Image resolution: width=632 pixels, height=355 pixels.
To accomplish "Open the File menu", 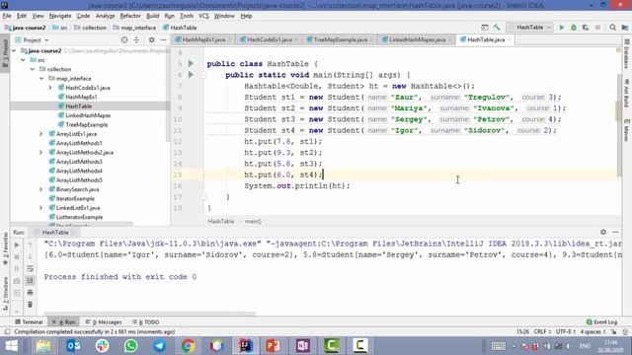I will pyautogui.click(x=7, y=16).
